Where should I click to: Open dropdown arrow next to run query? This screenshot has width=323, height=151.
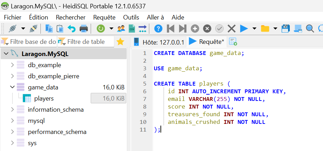(254, 29)
